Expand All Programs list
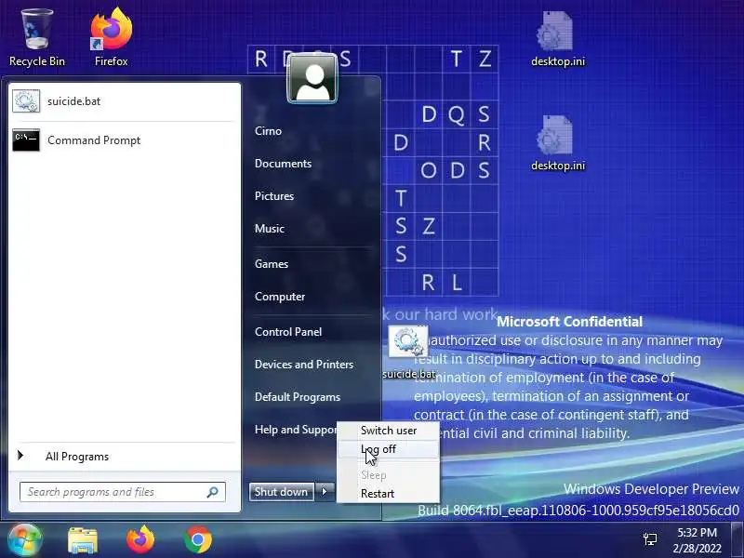The image size is (744, 558). pos(125,457)
